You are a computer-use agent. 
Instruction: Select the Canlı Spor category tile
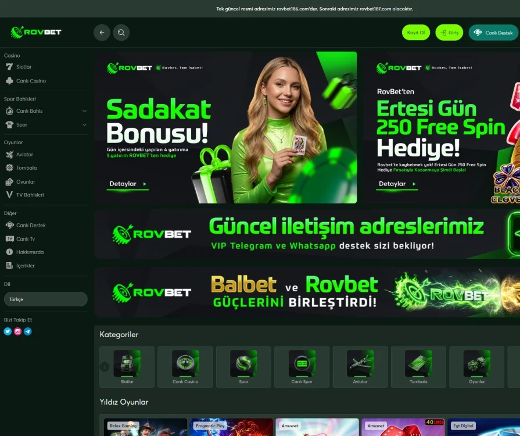coord(302,367)
